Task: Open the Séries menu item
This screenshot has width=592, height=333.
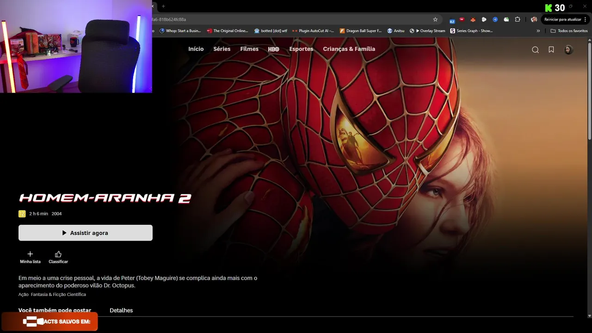Action: (222, 49)
